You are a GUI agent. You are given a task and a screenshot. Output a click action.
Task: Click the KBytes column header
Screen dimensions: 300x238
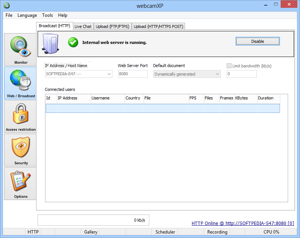pyautogui.click(x=246, y=98)
